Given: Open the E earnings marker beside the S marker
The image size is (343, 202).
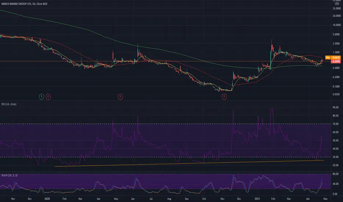Looking at the screenshot, I should tap(48, 96).
